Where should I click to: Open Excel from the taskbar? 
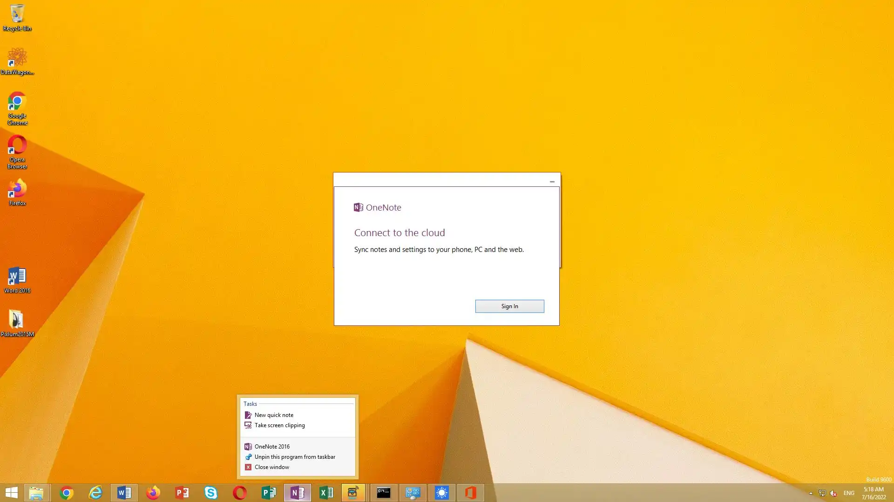326,493
